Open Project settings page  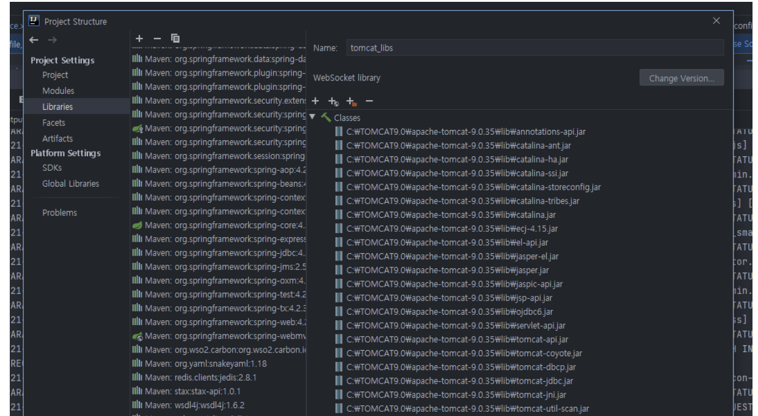click(x=55, y=75)
